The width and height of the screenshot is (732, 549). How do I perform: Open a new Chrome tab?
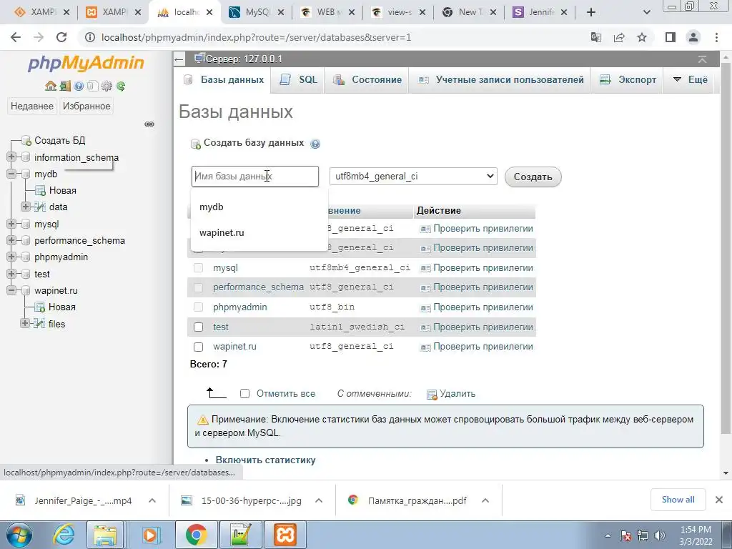591,13
